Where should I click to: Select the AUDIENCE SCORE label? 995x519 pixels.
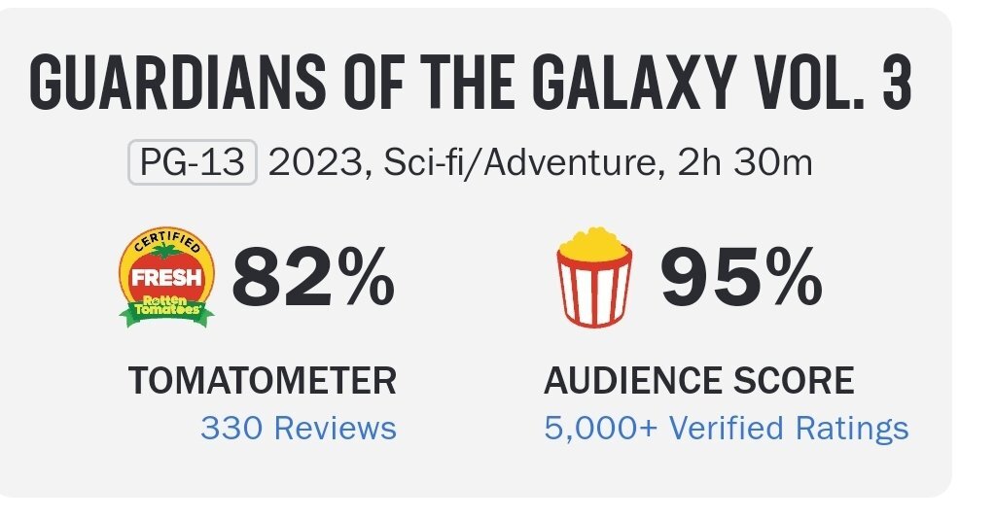tap(698, 382)
